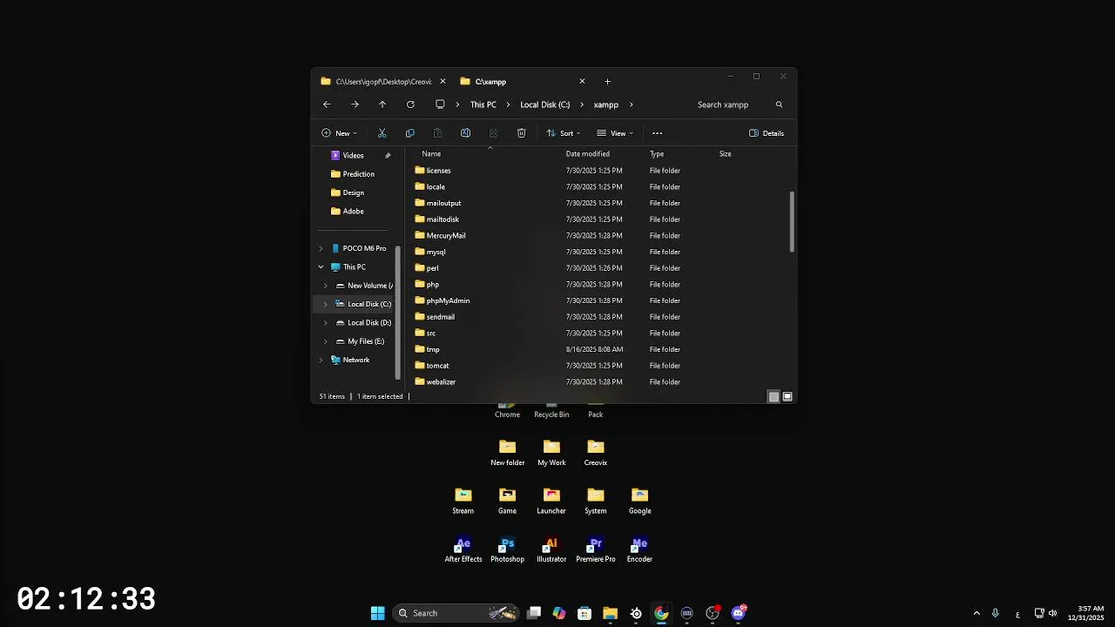Expand Local Disk (C:) tree node
Viewport: 1115px width, 627px height.
click(326, 304)
